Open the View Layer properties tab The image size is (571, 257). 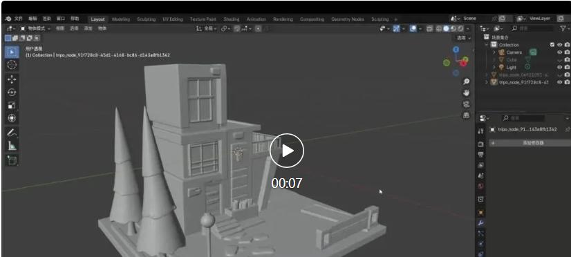coord(480,165)
